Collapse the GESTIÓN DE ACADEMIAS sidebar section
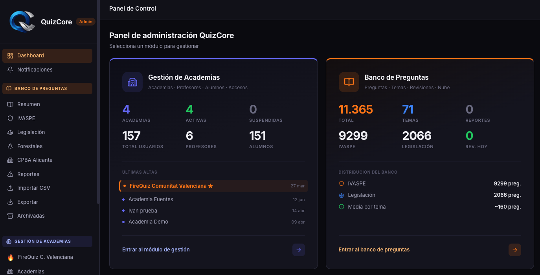This screenshot has height=275, width=540. [x=47, y=241]
